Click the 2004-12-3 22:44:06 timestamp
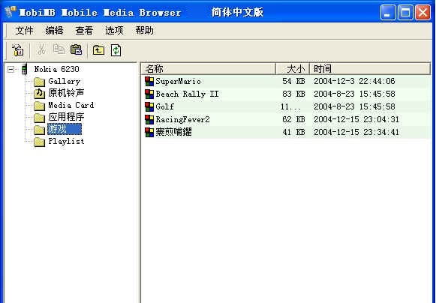Image resolution: width=436 pixels, height=303 pixels. [x=354, y=81]
